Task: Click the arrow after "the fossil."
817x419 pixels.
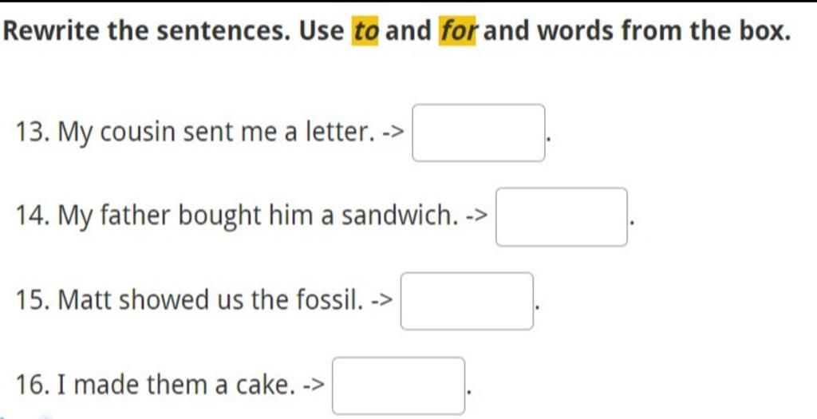Action: coord(382,301)
